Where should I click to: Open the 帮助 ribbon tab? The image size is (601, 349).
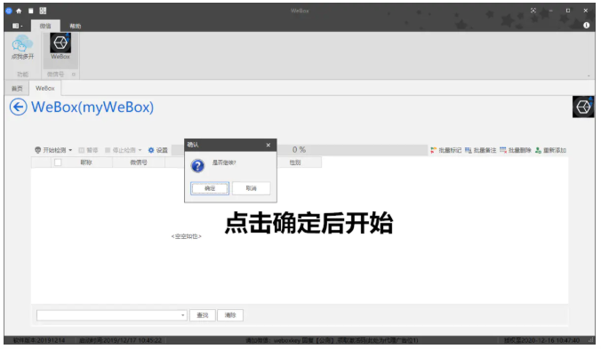[x=75, y=26]
